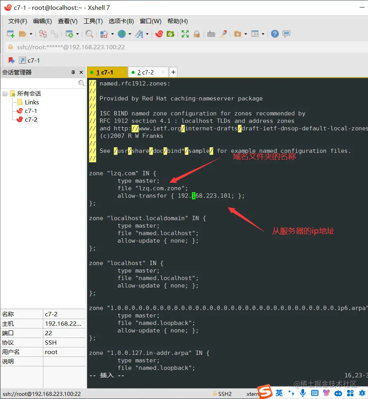Collapse the 所有会话 tree node
368x399 pixels.
5,94
